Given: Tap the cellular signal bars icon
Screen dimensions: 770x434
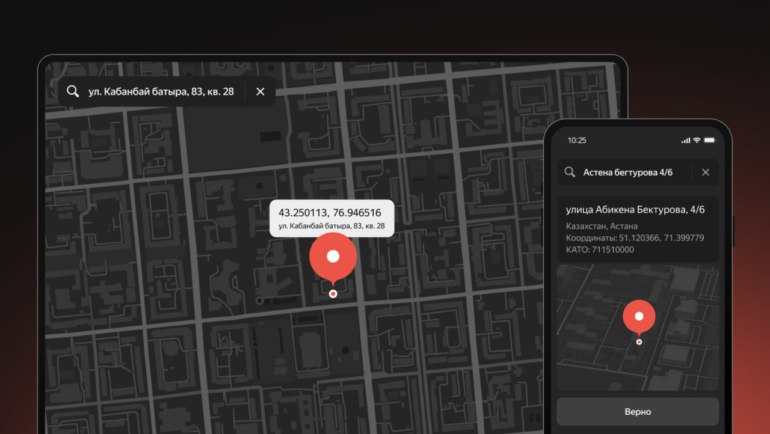Looking at the screenshot, I should (x=686, y=140).
